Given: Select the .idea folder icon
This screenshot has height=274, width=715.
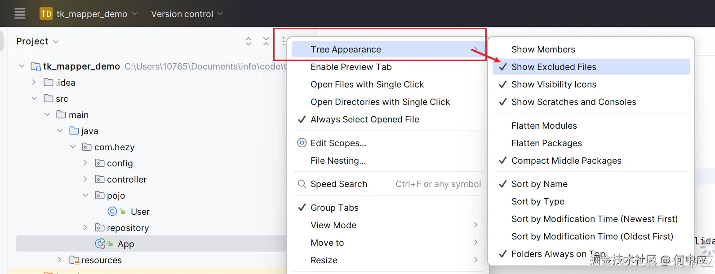Looking at the screenshot, I should point(49,83).
